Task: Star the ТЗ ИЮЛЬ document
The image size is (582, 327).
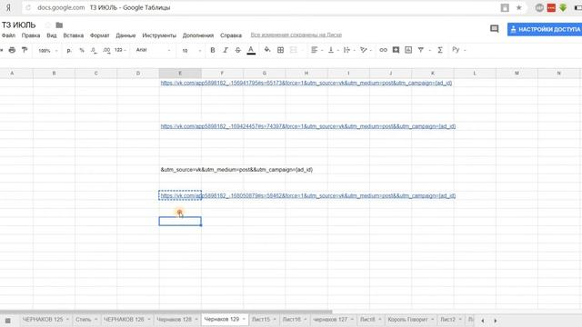Action: 47,25
